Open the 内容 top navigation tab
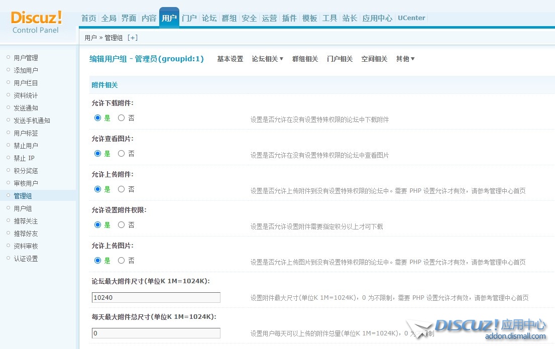 click(149, 18)
